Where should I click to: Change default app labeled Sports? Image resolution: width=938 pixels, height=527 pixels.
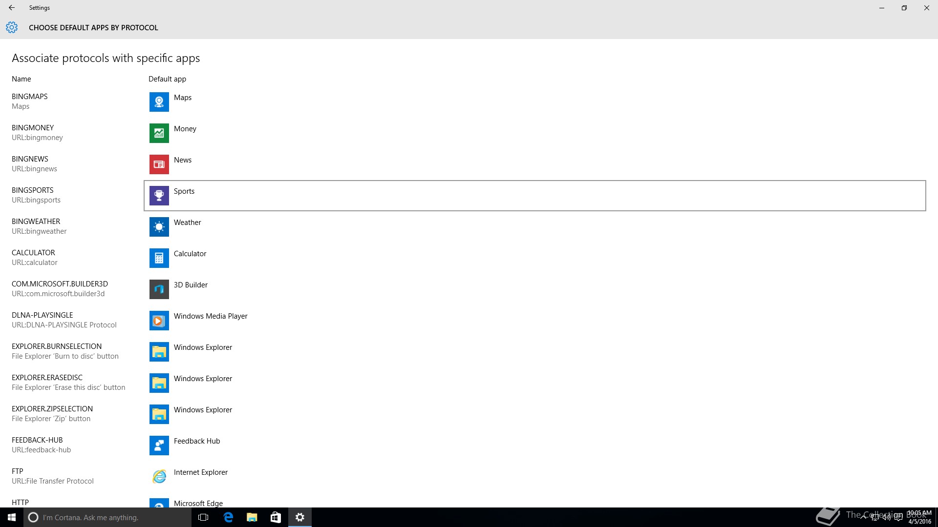click(184, 191)
